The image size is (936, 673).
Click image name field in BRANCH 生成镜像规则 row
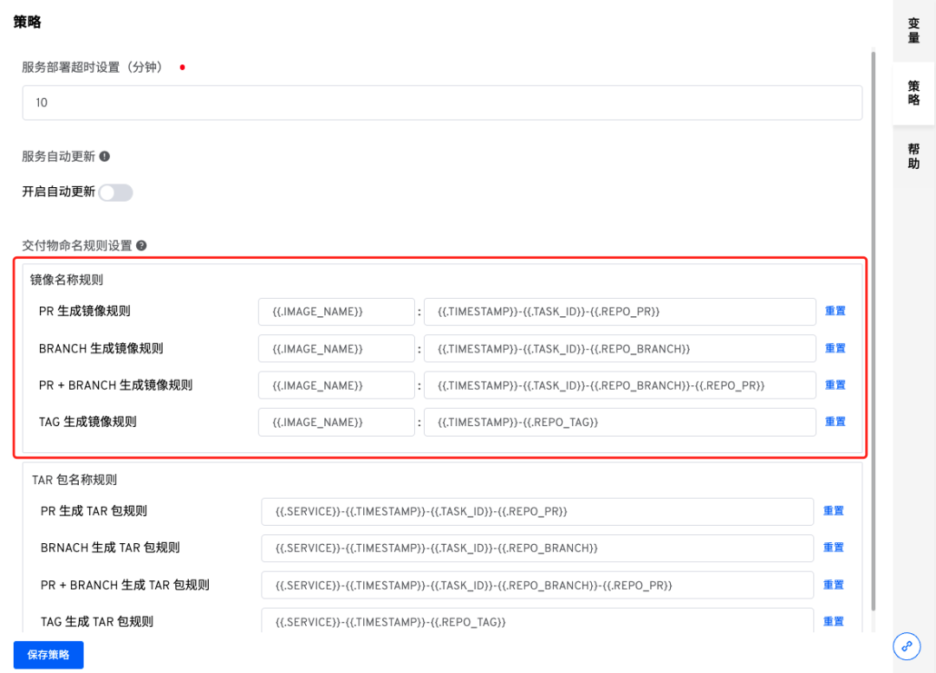(x=336, y=348)
